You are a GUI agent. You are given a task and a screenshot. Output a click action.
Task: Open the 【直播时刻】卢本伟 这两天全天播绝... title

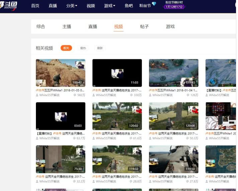pyautogui.click(x=60, y=133)
